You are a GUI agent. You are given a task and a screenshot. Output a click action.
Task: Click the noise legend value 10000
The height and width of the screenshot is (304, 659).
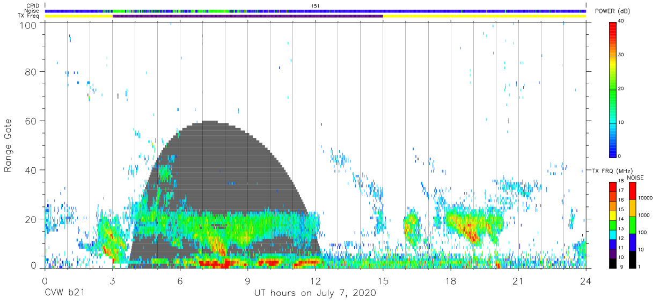[645, 198]
